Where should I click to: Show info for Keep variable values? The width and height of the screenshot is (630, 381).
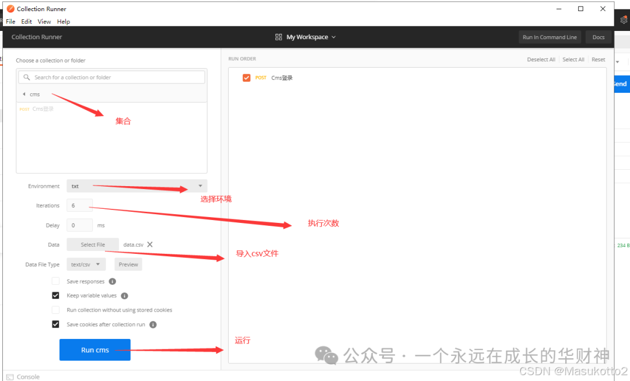[x=125, y=296]
